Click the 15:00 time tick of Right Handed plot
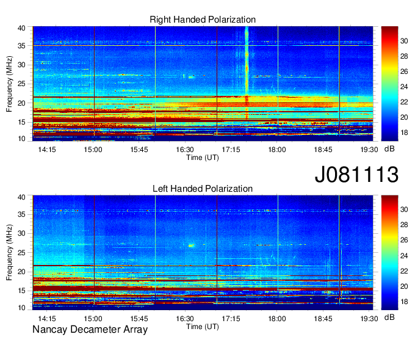The image size is (415, 337). click(x=93, y=150)
